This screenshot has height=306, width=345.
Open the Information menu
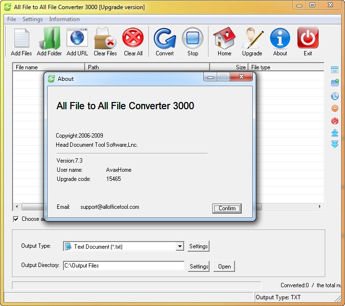click(x=64, y=19)
